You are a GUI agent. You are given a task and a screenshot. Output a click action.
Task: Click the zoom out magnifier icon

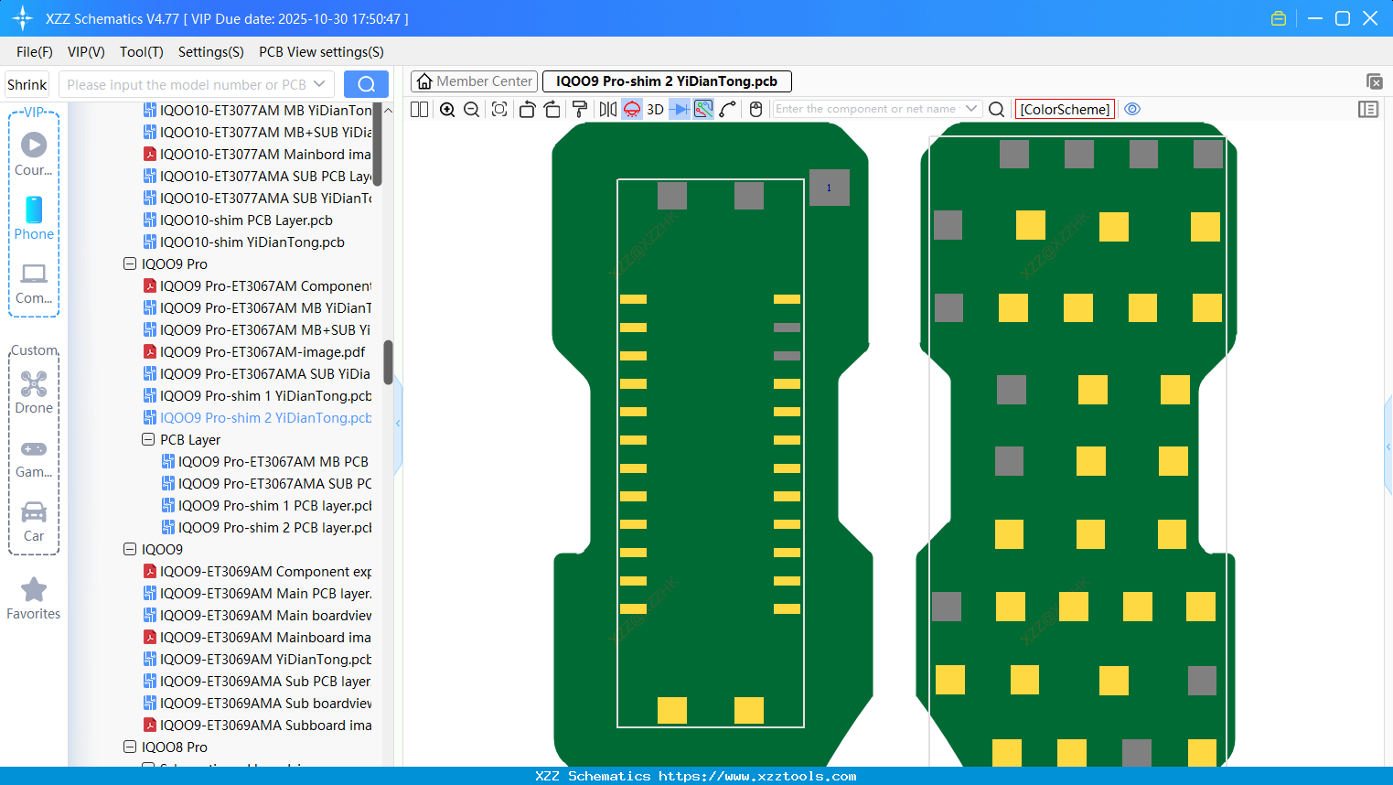471,110
